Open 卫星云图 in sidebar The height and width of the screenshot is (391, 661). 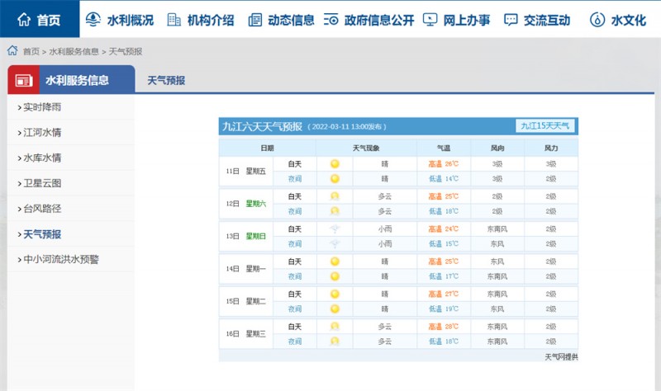[x=42, y=183]
